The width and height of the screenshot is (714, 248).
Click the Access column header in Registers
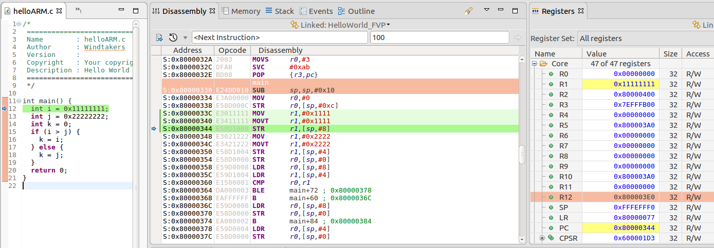point(698,53)
